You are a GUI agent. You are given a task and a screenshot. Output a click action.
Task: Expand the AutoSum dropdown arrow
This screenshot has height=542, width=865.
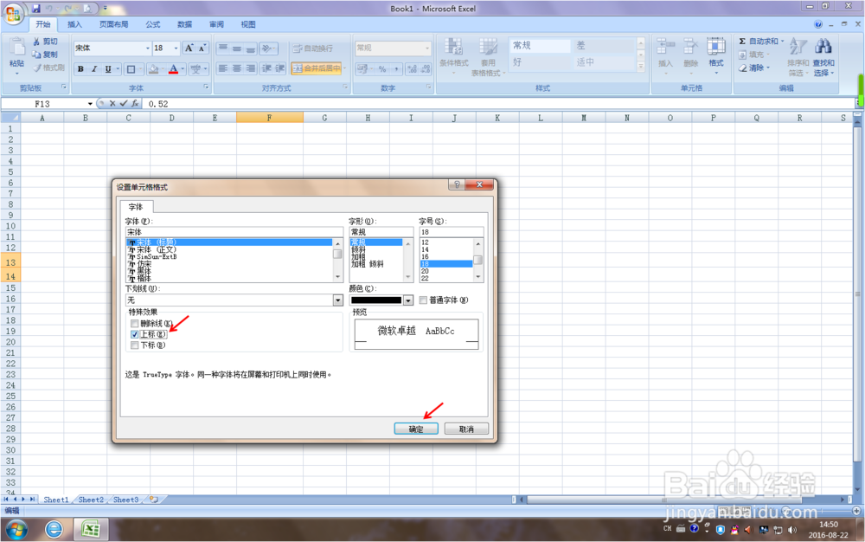coord(782,42)
